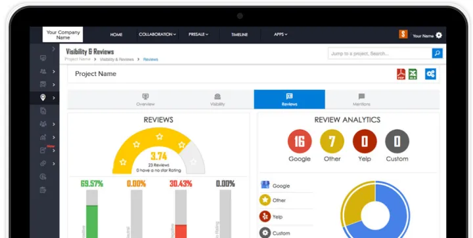Image resolution: width=473 pixels, height=238 pixels.
Task: Expand the sidebar with top chevron
Action: 53,49
